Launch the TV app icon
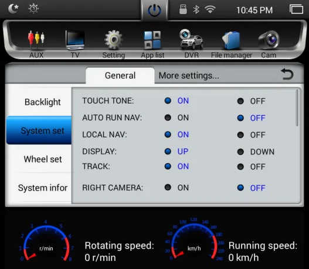Screen dimensions: 309x269 pyautogui.click(x=75, y=40)
